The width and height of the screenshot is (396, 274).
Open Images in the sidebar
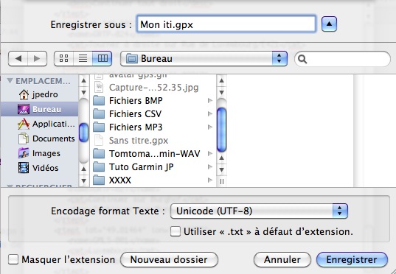(38, 153)
